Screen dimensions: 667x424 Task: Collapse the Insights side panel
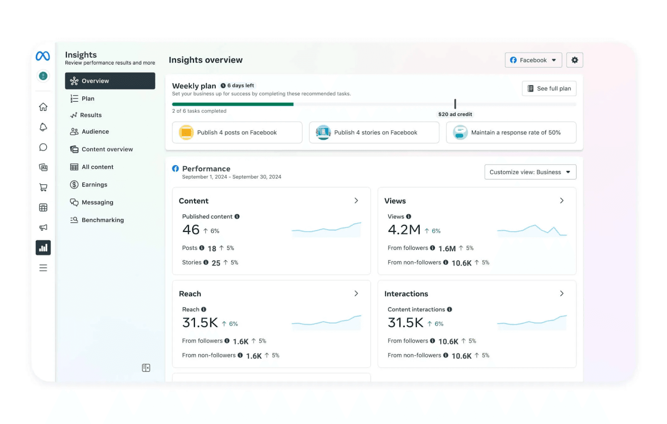(146, 368)
